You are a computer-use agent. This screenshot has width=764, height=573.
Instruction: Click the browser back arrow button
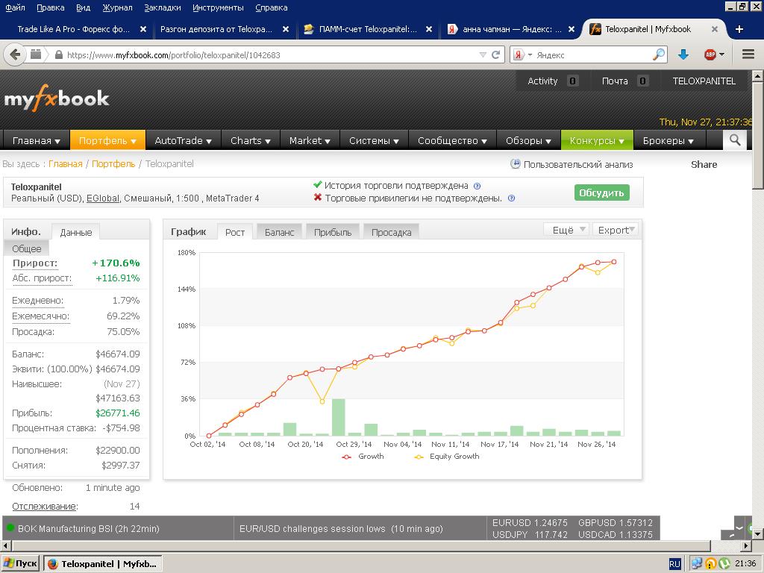(x=15, y=54)
